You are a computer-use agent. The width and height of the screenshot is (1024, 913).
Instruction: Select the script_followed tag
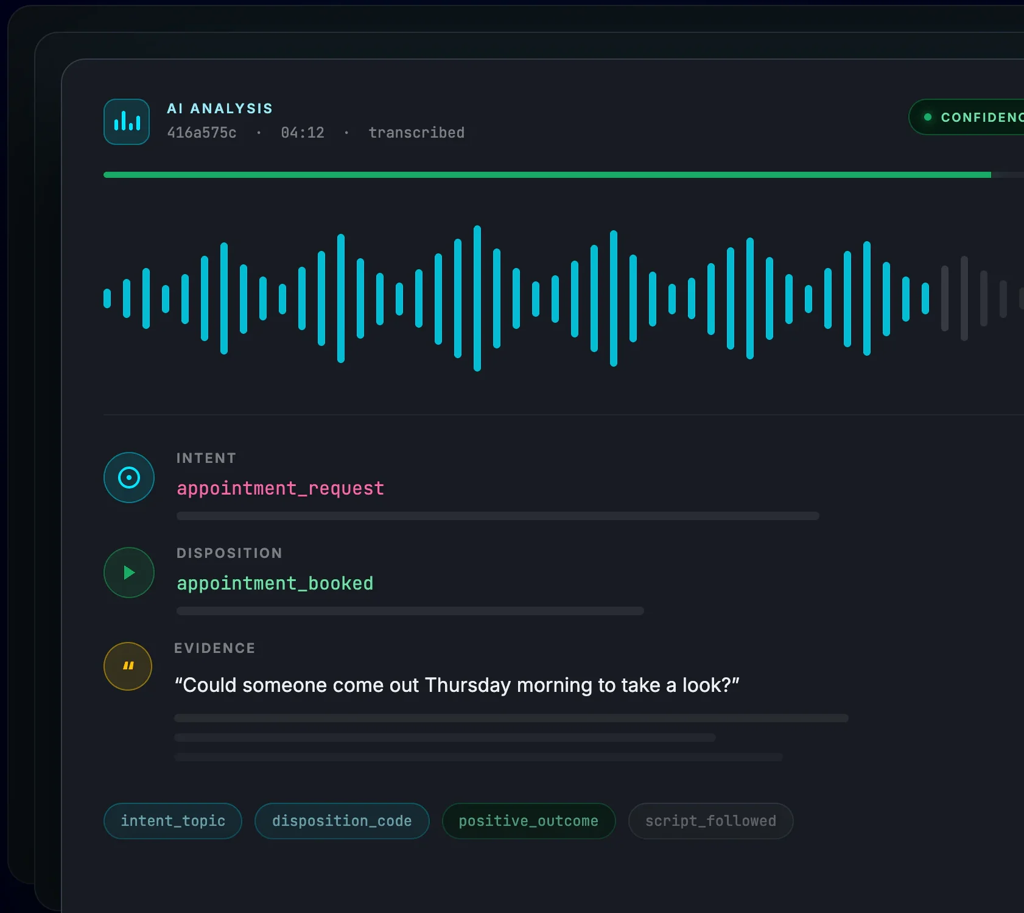[710, 821]
